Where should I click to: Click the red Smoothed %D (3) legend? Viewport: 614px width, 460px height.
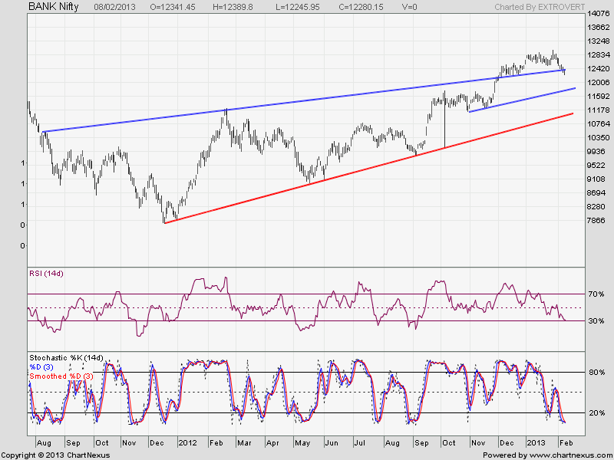[x=61, y=376]
